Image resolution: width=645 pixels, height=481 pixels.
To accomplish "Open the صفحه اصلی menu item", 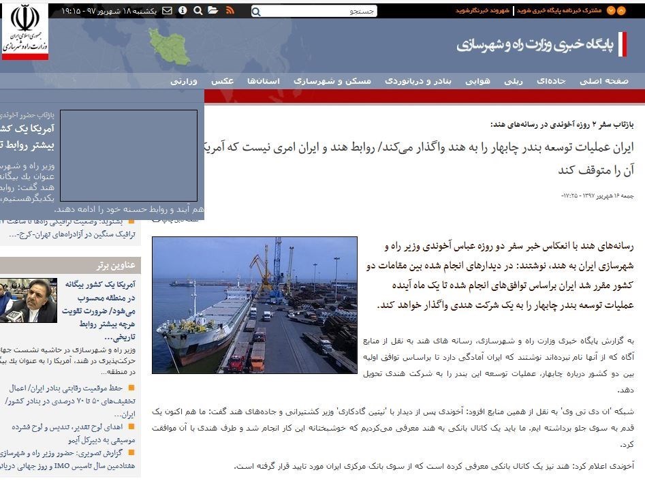I will pyautogui.click(x=603, y=81).
